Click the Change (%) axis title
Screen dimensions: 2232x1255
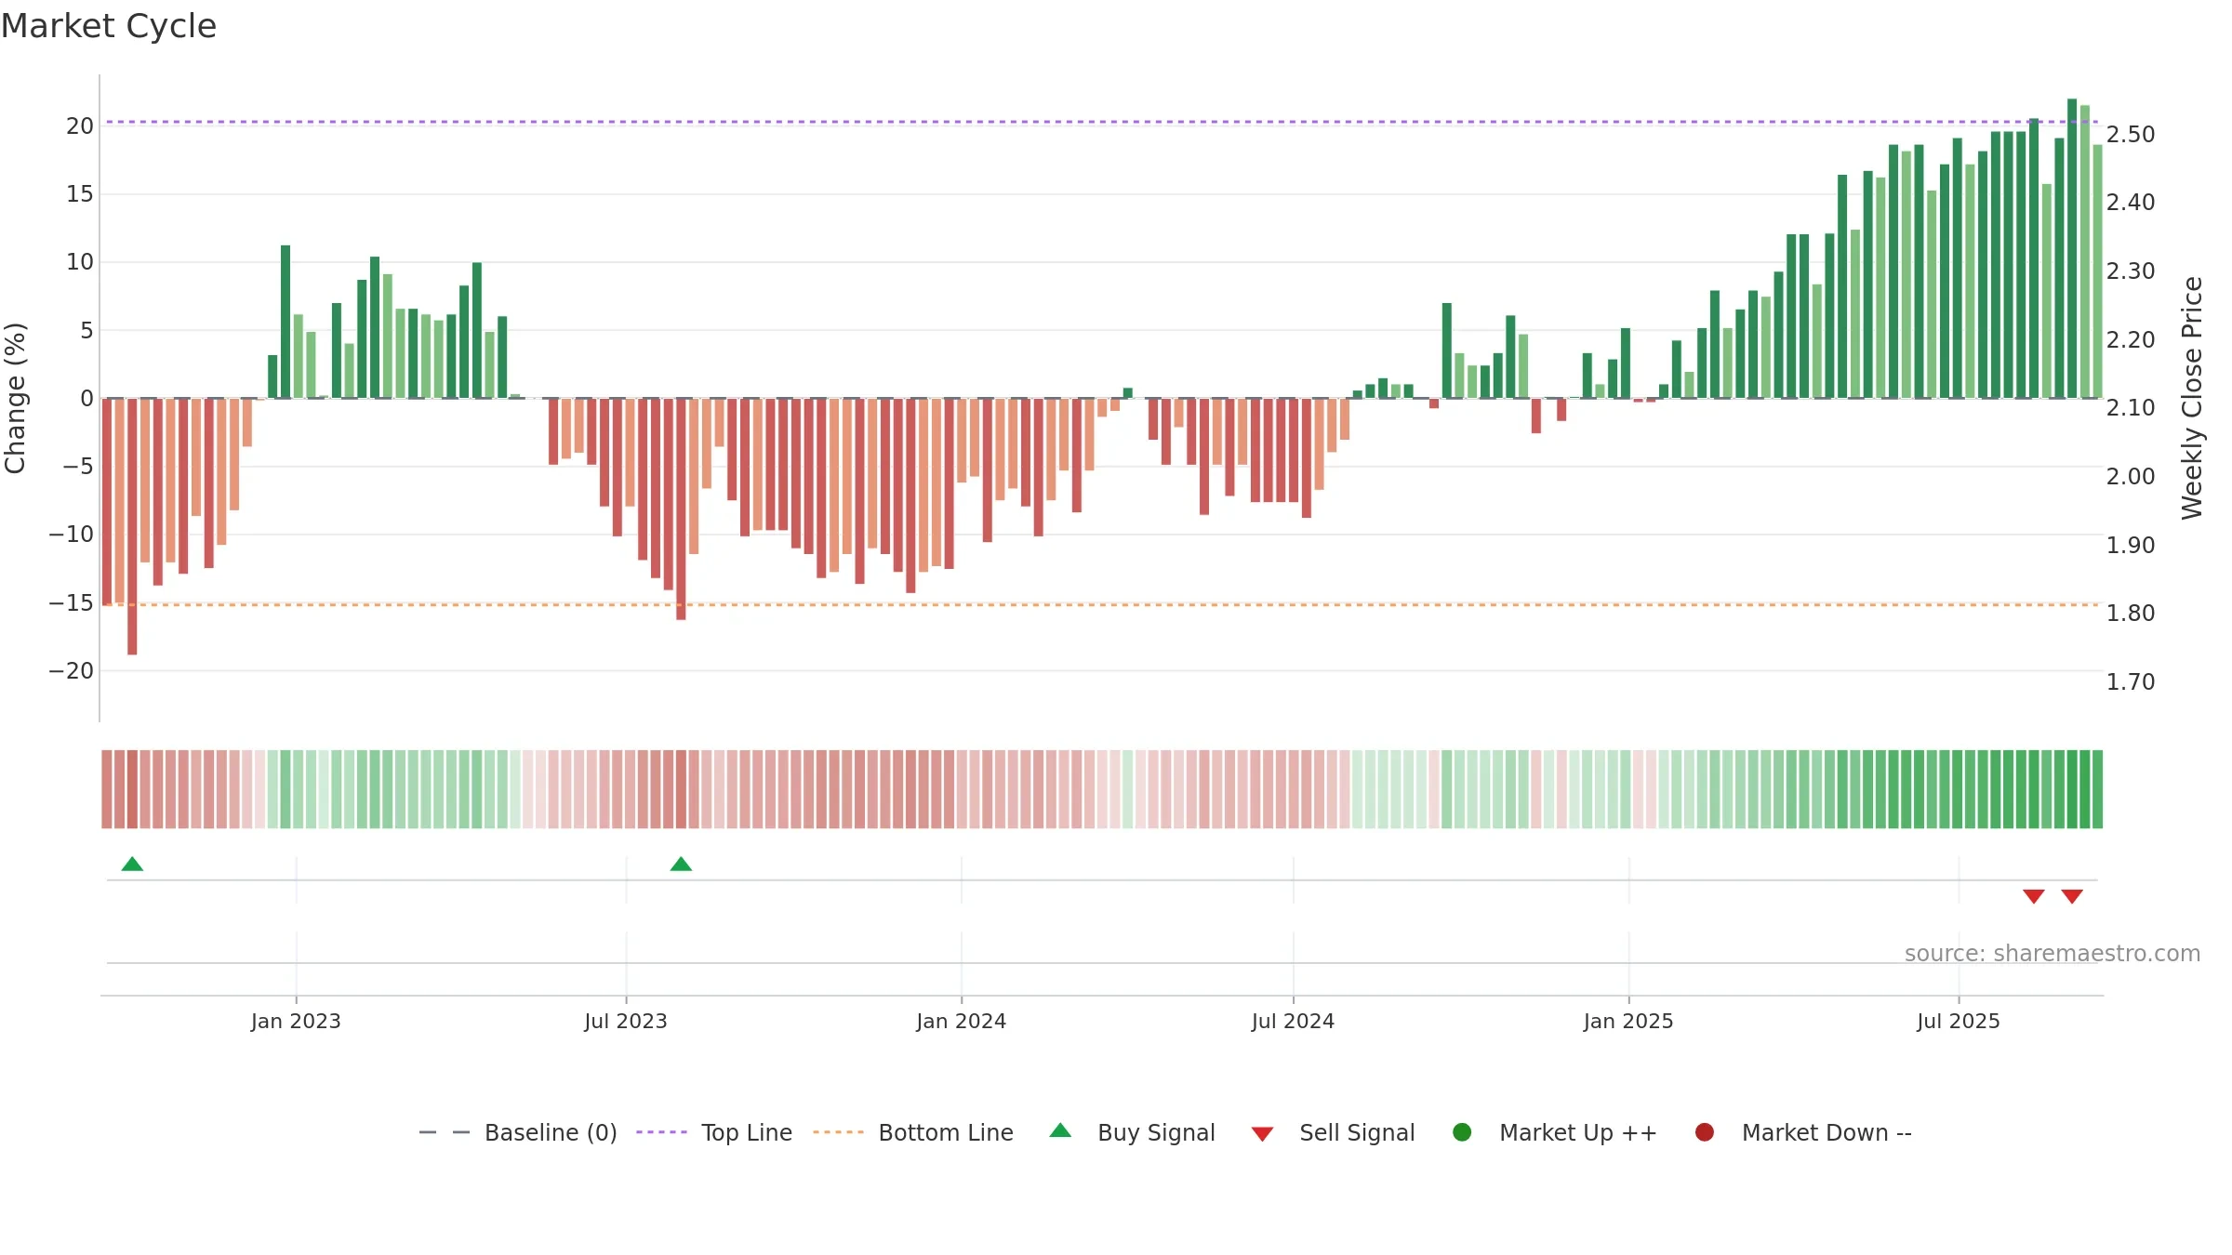click(15, 398)
